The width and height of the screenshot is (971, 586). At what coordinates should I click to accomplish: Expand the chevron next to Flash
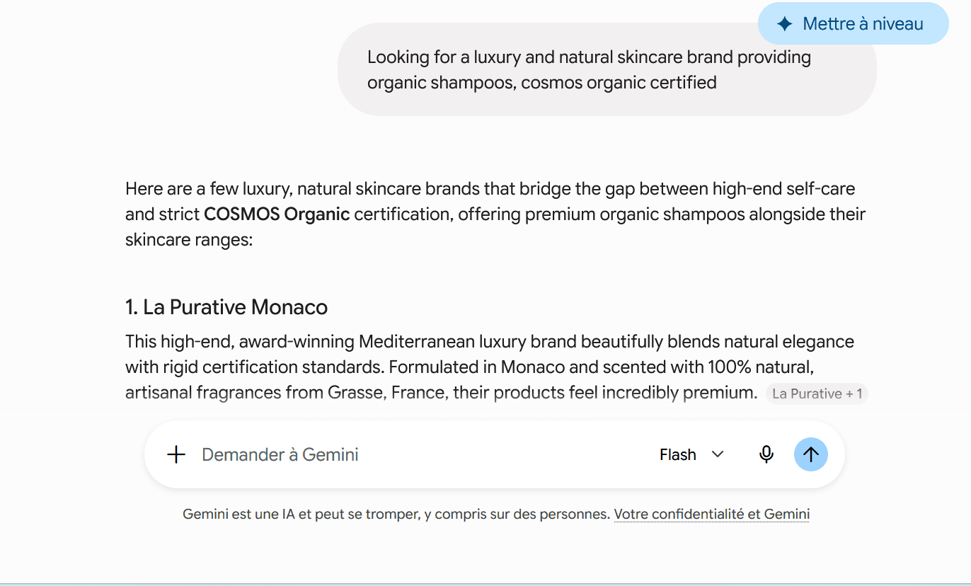coord(718,454)
